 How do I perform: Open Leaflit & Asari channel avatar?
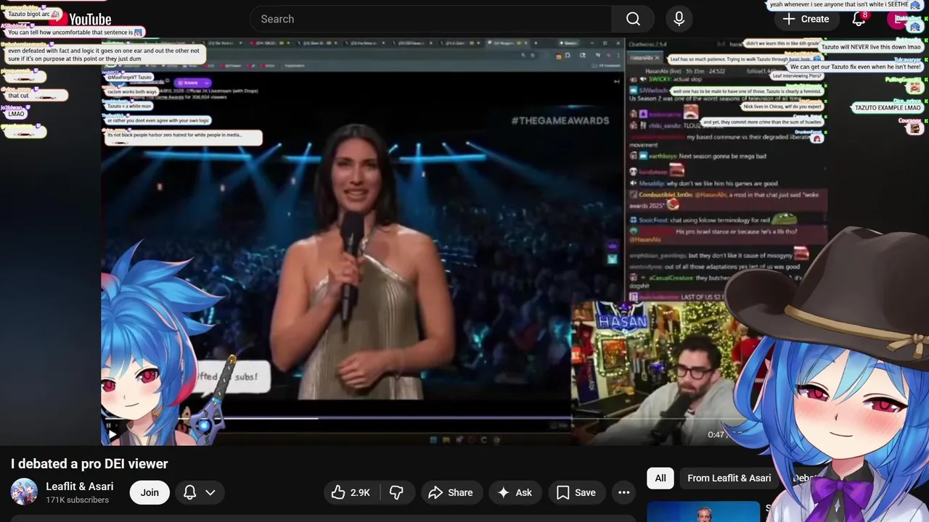tap(24, 492)
